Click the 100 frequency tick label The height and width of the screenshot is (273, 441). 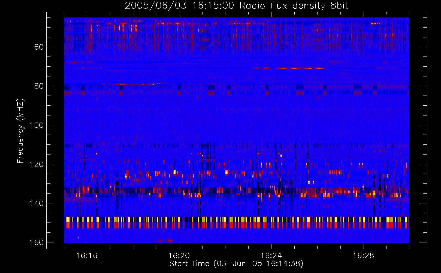(x=37, y=125)
